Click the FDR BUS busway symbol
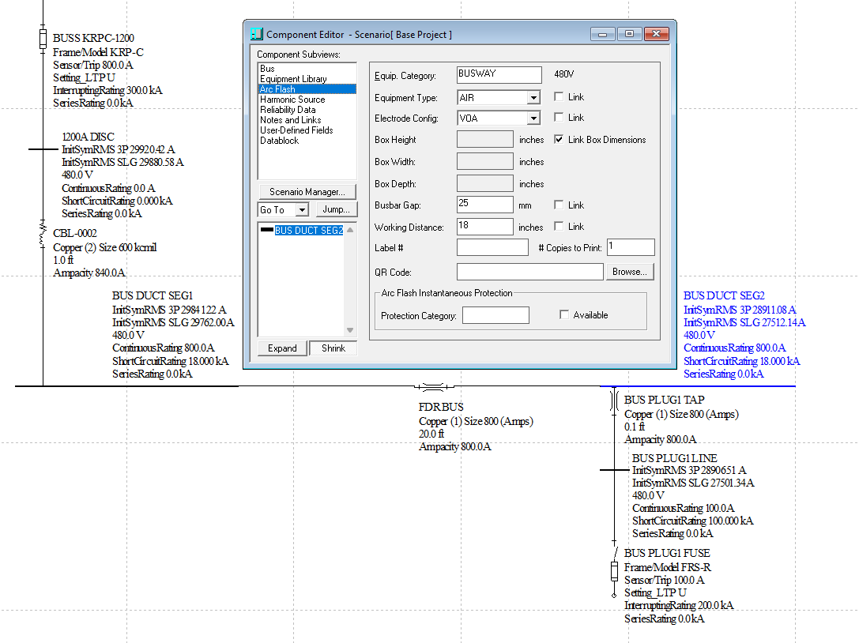859x643 pixels. [x=434, y=387]
